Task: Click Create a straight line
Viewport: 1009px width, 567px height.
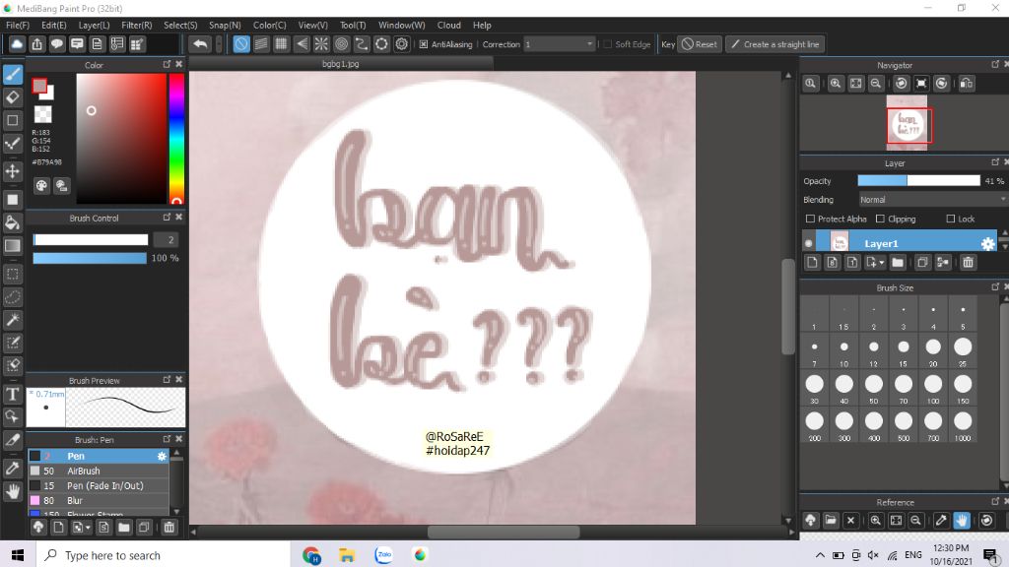Action: coord(775,44)
